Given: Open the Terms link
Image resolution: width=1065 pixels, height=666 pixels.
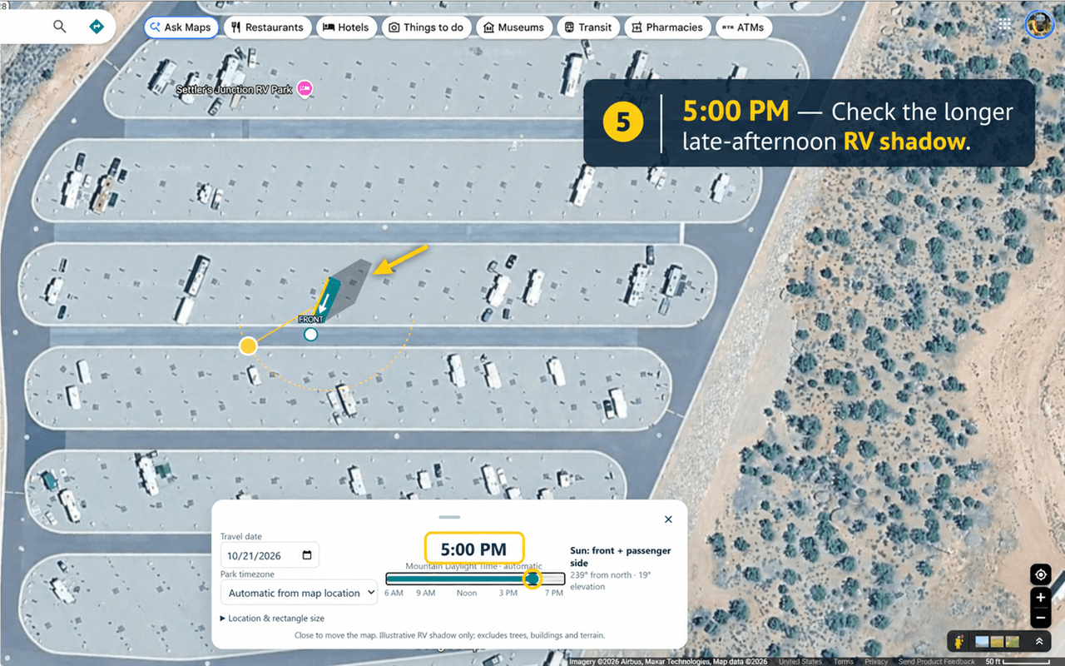Looking at the screenshot, I should pyautogui.click(x=843, y=662).
